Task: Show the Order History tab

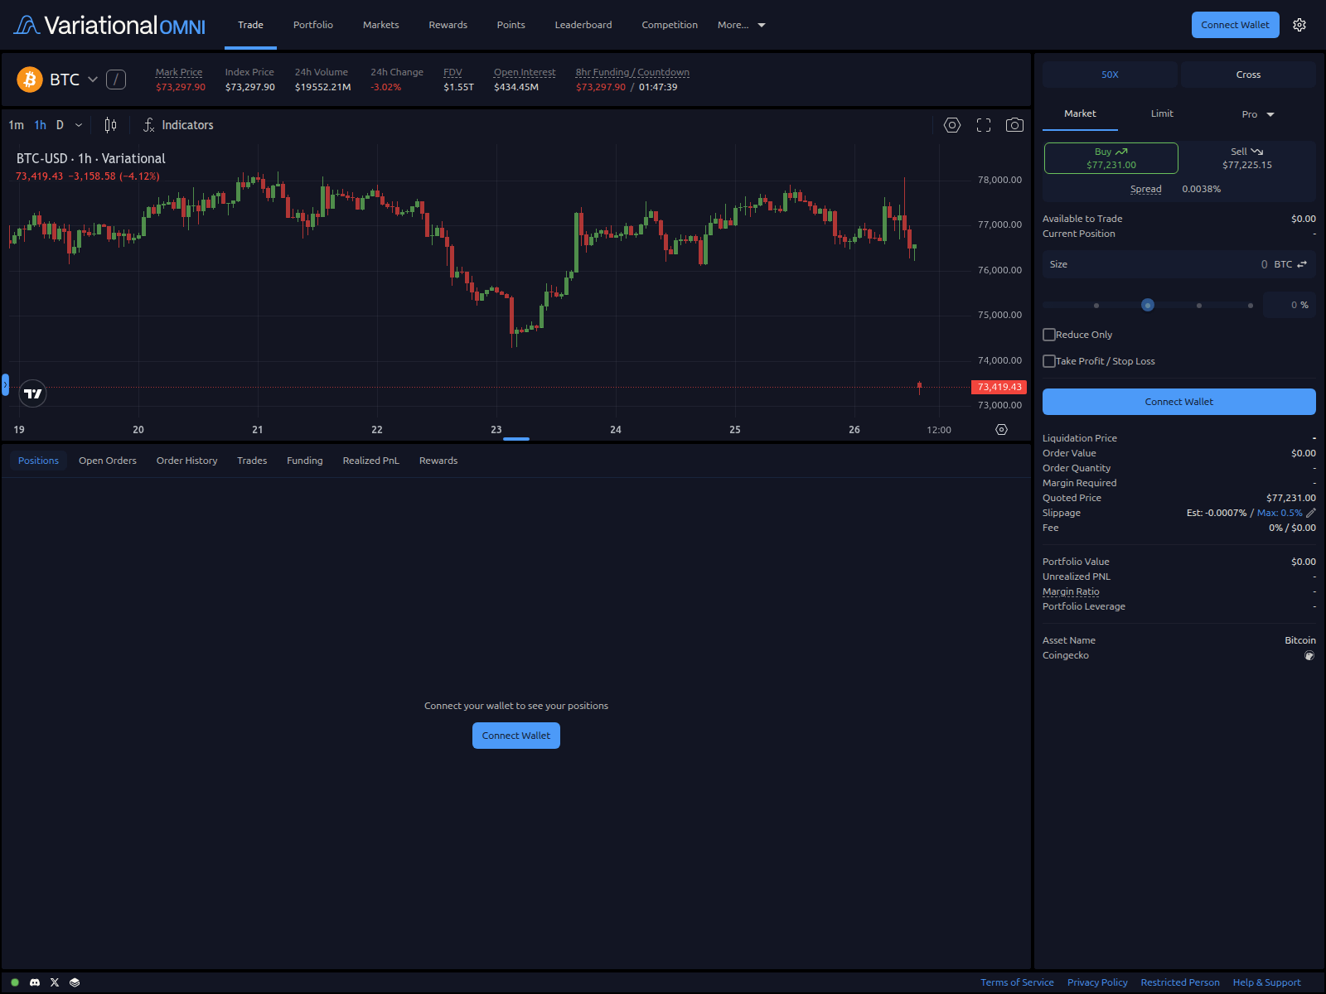Action: click(186, 461)
